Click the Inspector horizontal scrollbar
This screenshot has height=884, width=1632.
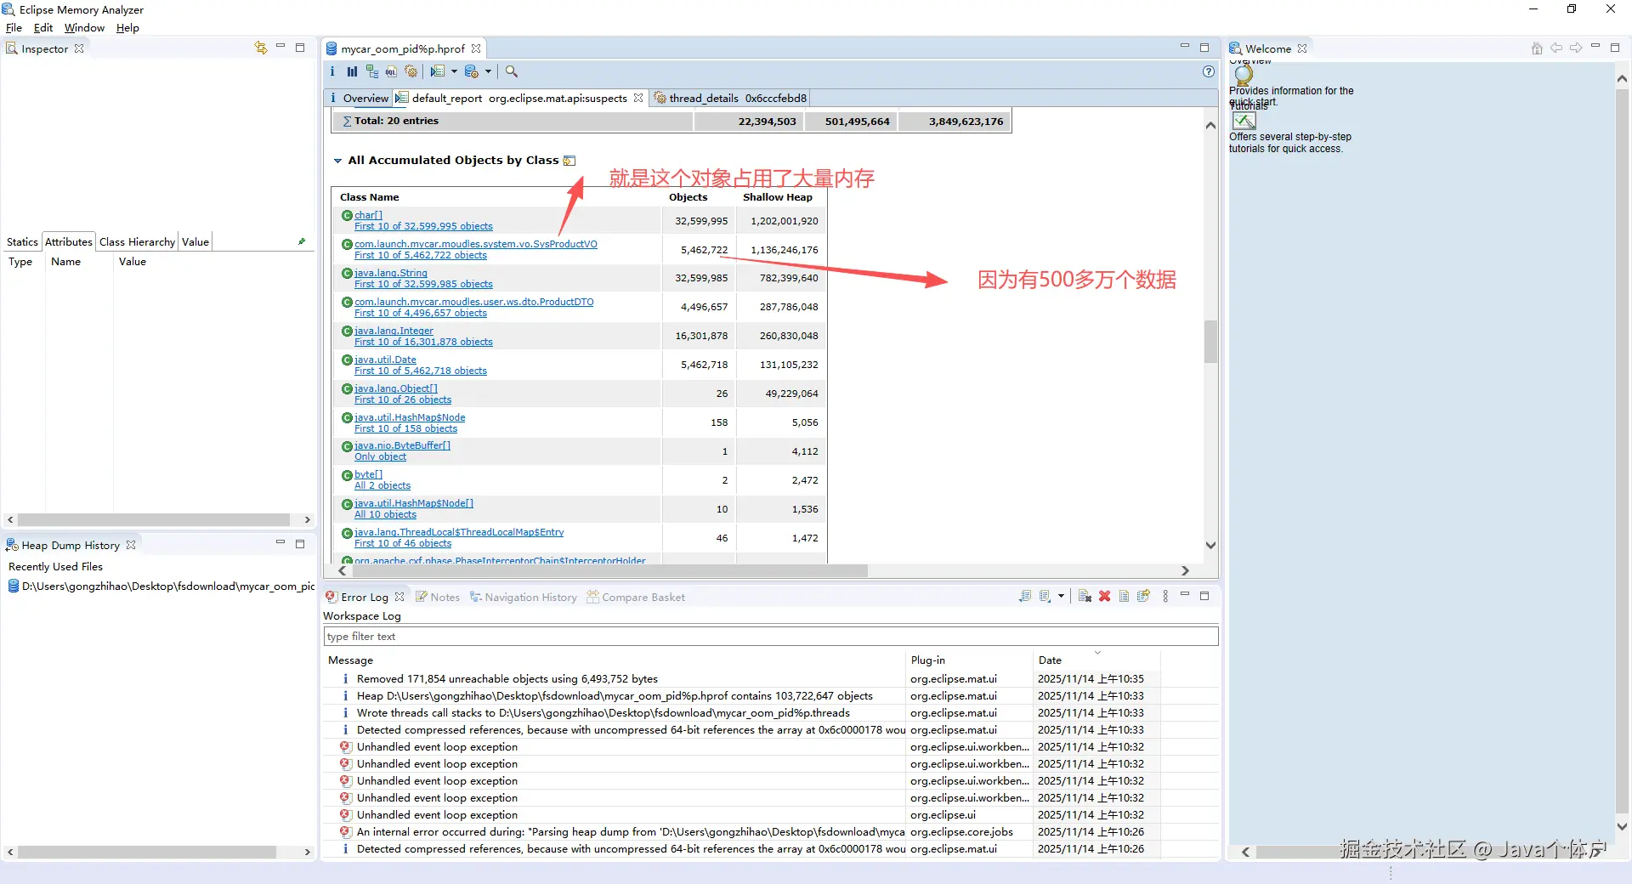click(154, 519)
